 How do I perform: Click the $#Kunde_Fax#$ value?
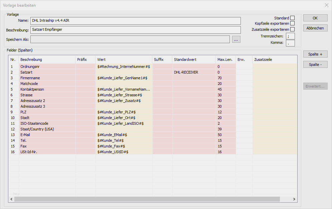[124, 146]
